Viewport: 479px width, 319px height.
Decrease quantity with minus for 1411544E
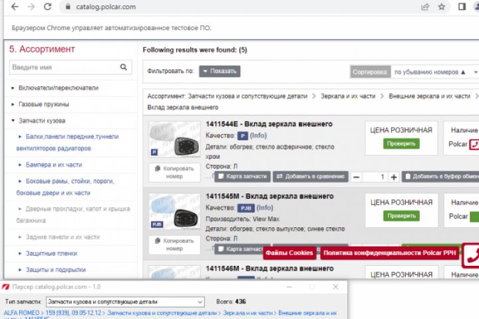coord(356,177)
